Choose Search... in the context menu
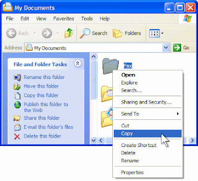The height and width of the screenshot is (181, 198). pos(148,90)
